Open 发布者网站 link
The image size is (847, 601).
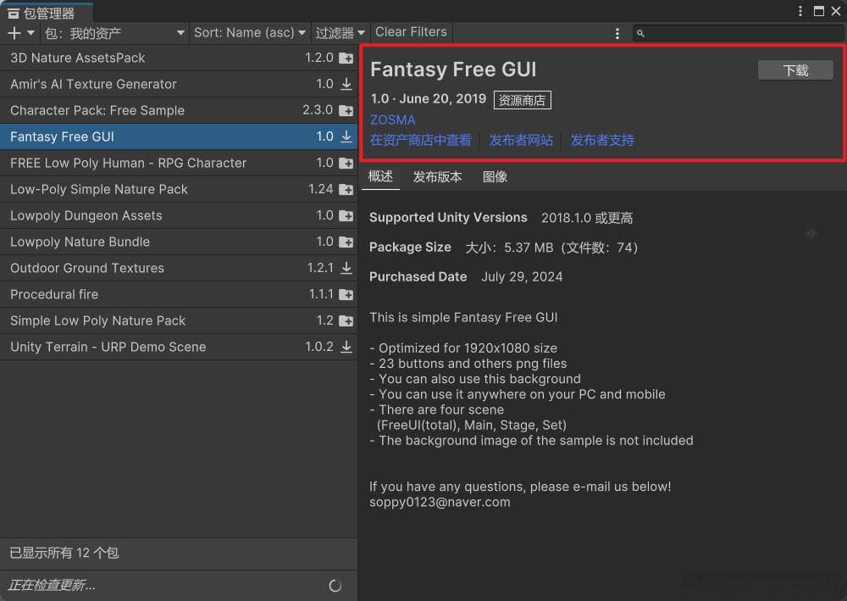tap(521, 141)
